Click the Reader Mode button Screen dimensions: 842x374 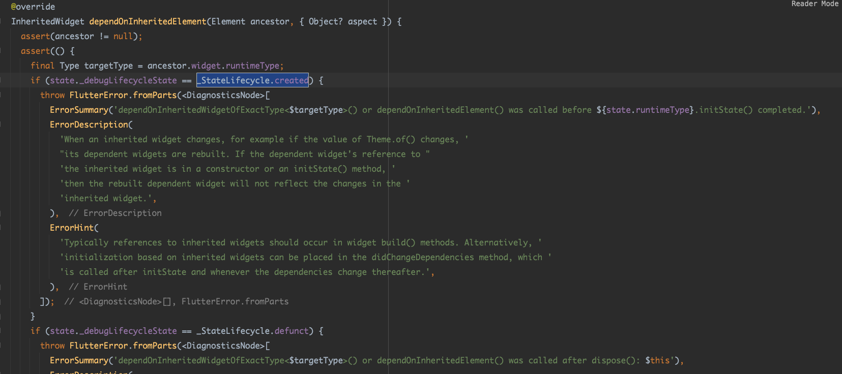click(815, 4)
